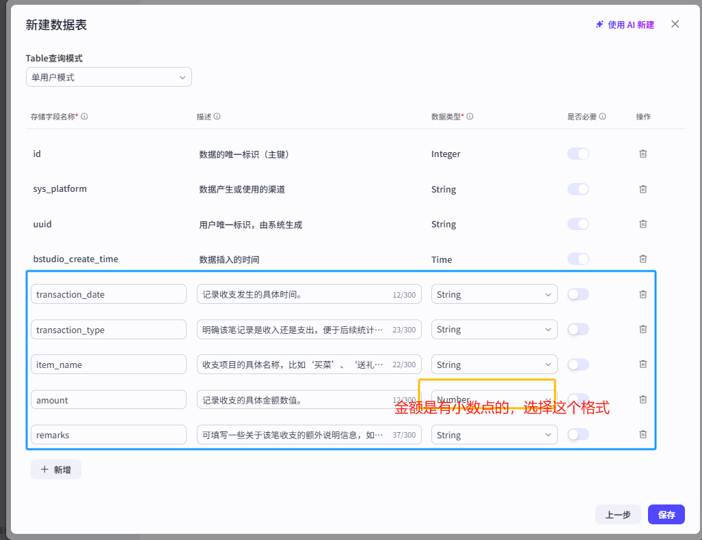Click info icon beside 存储字段名称 header

84,117
